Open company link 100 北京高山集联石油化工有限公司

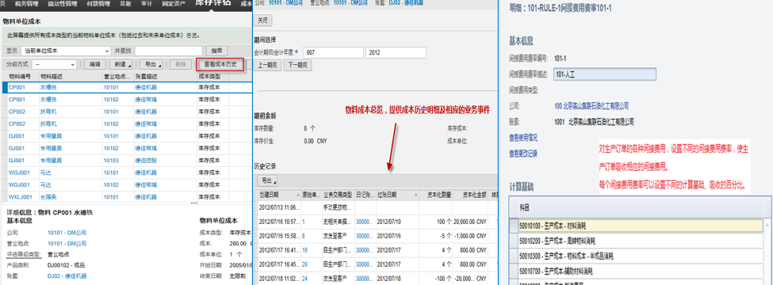point(591,106)
